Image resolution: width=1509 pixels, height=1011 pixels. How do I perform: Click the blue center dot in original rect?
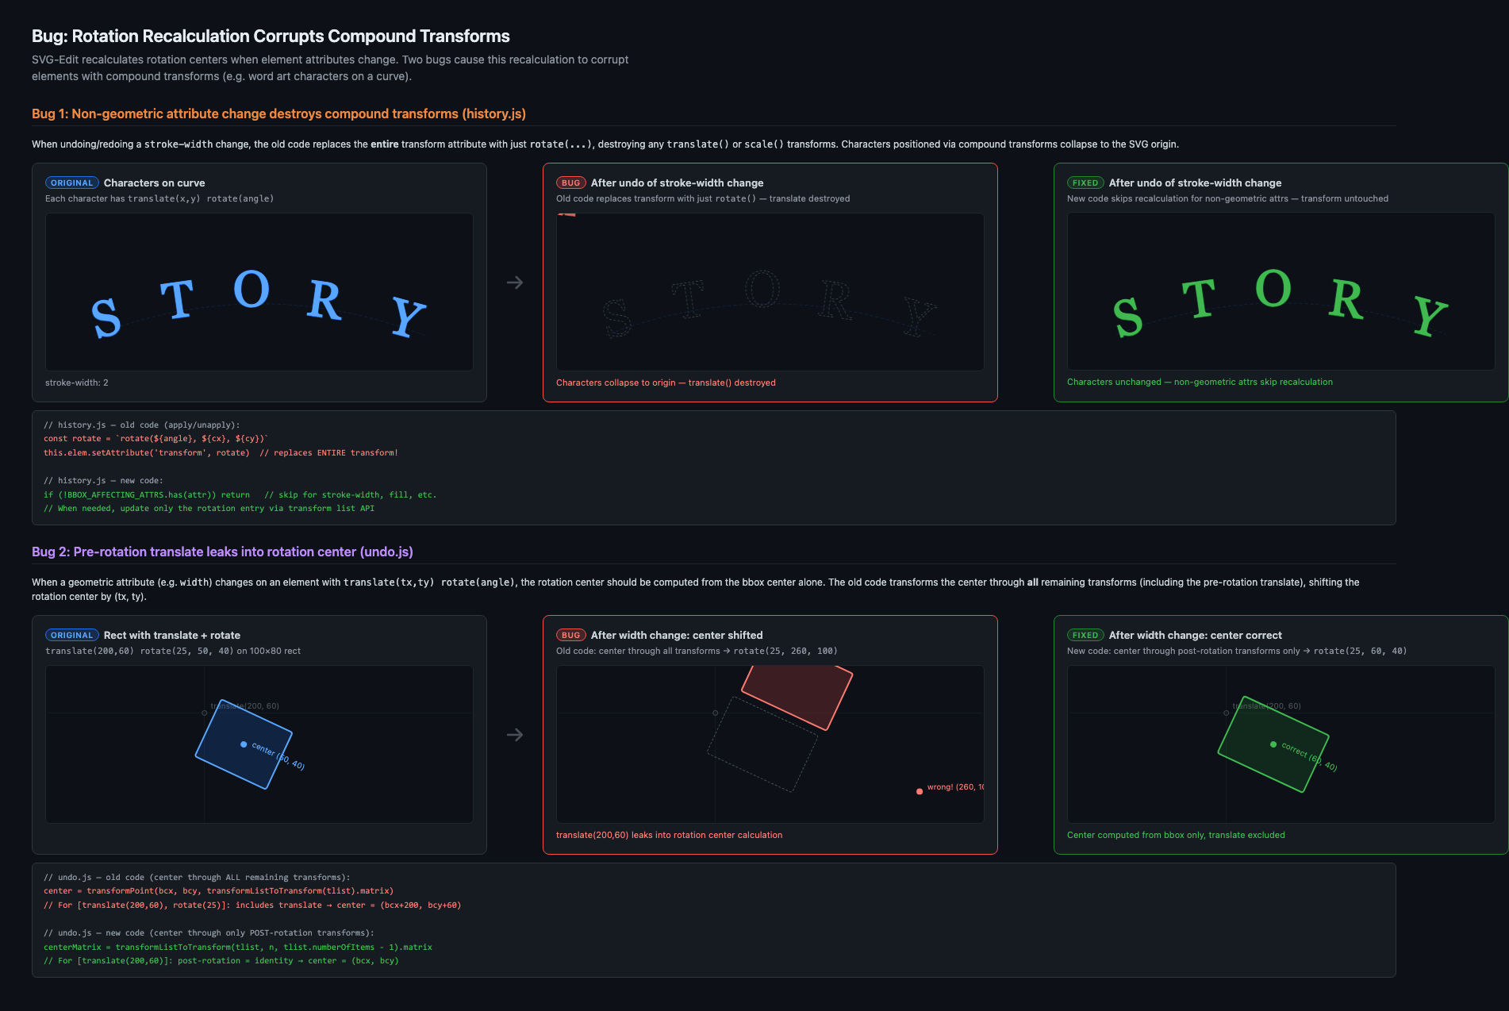244,744
